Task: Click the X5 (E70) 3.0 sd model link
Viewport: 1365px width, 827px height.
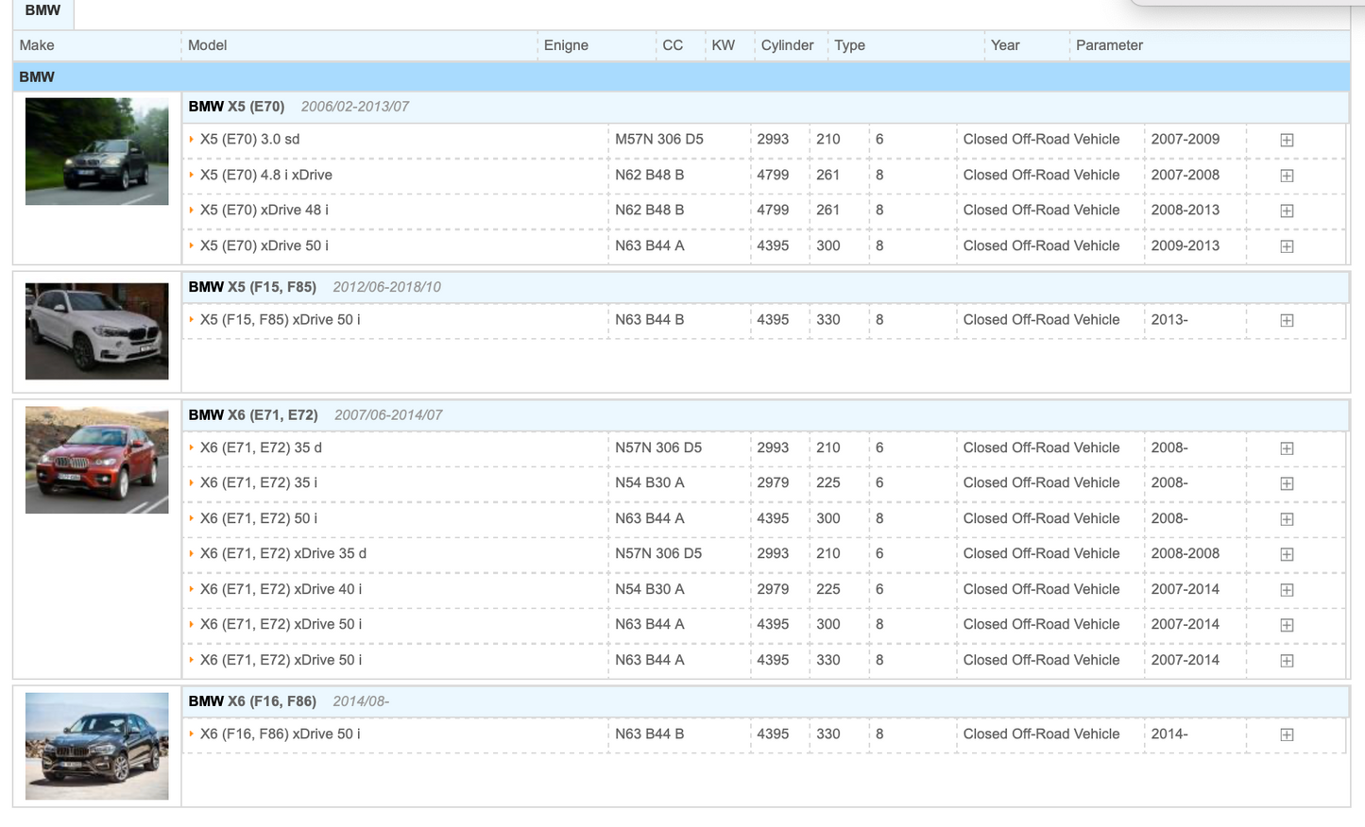Action: click(x=249, y=139)
